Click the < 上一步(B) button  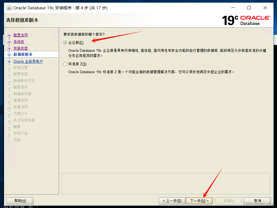point(172,201)
